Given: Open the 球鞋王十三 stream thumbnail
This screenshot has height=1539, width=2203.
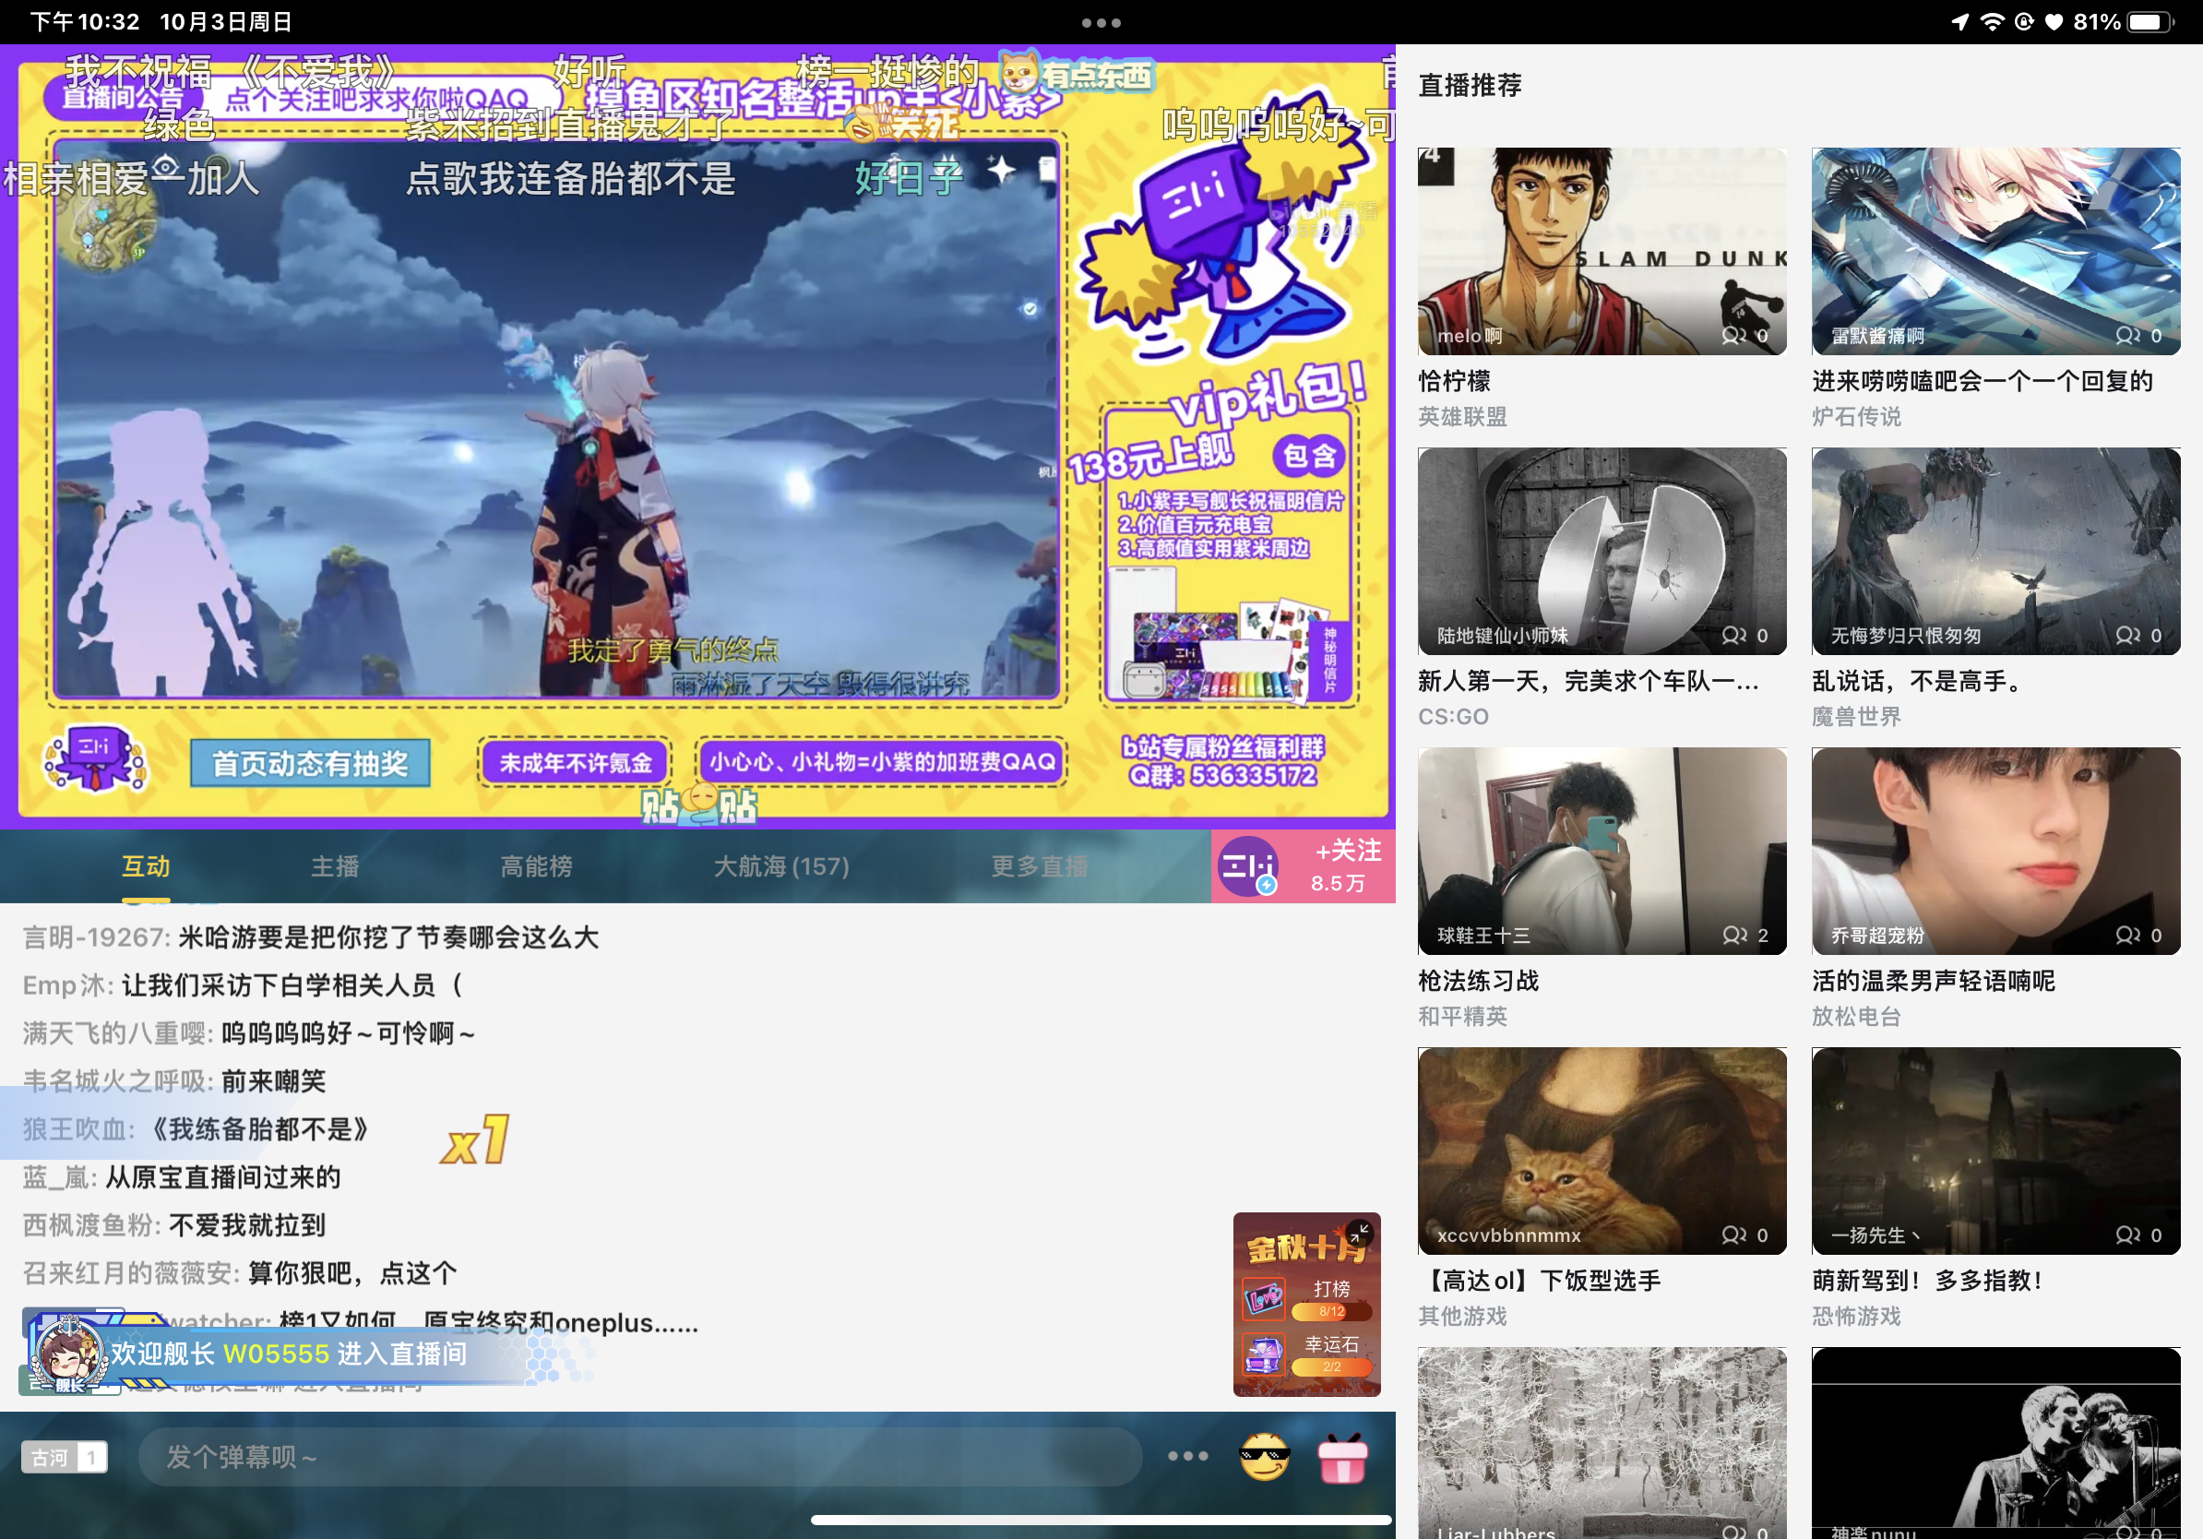Looking at the screenshot, I should point(1602,851).
